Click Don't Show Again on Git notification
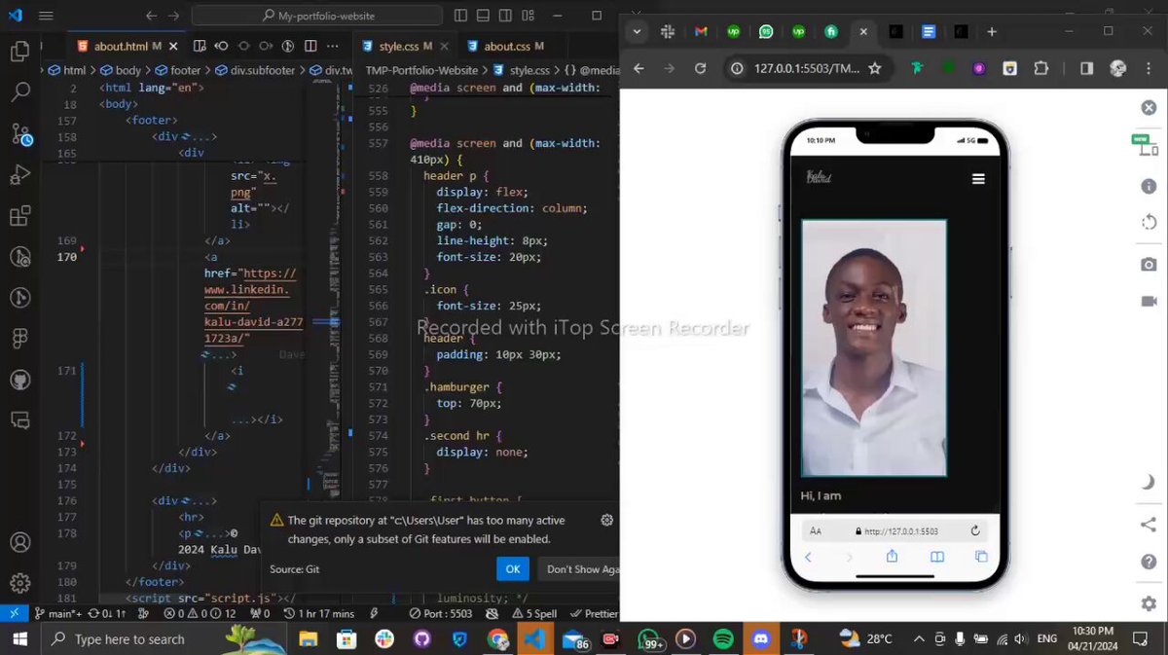 click(x=577, y=569)
